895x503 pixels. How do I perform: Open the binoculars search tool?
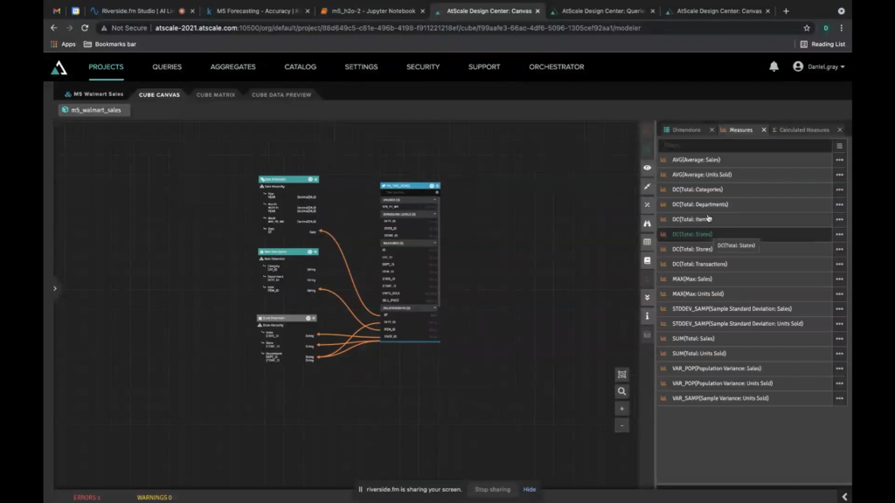tap(648, 224)
